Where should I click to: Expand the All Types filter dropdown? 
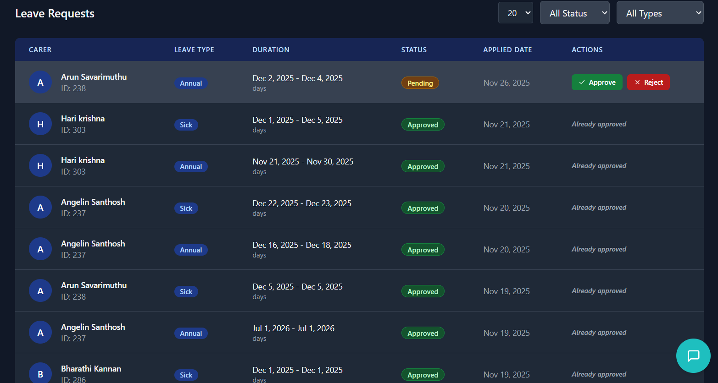(x=660, y=13)
